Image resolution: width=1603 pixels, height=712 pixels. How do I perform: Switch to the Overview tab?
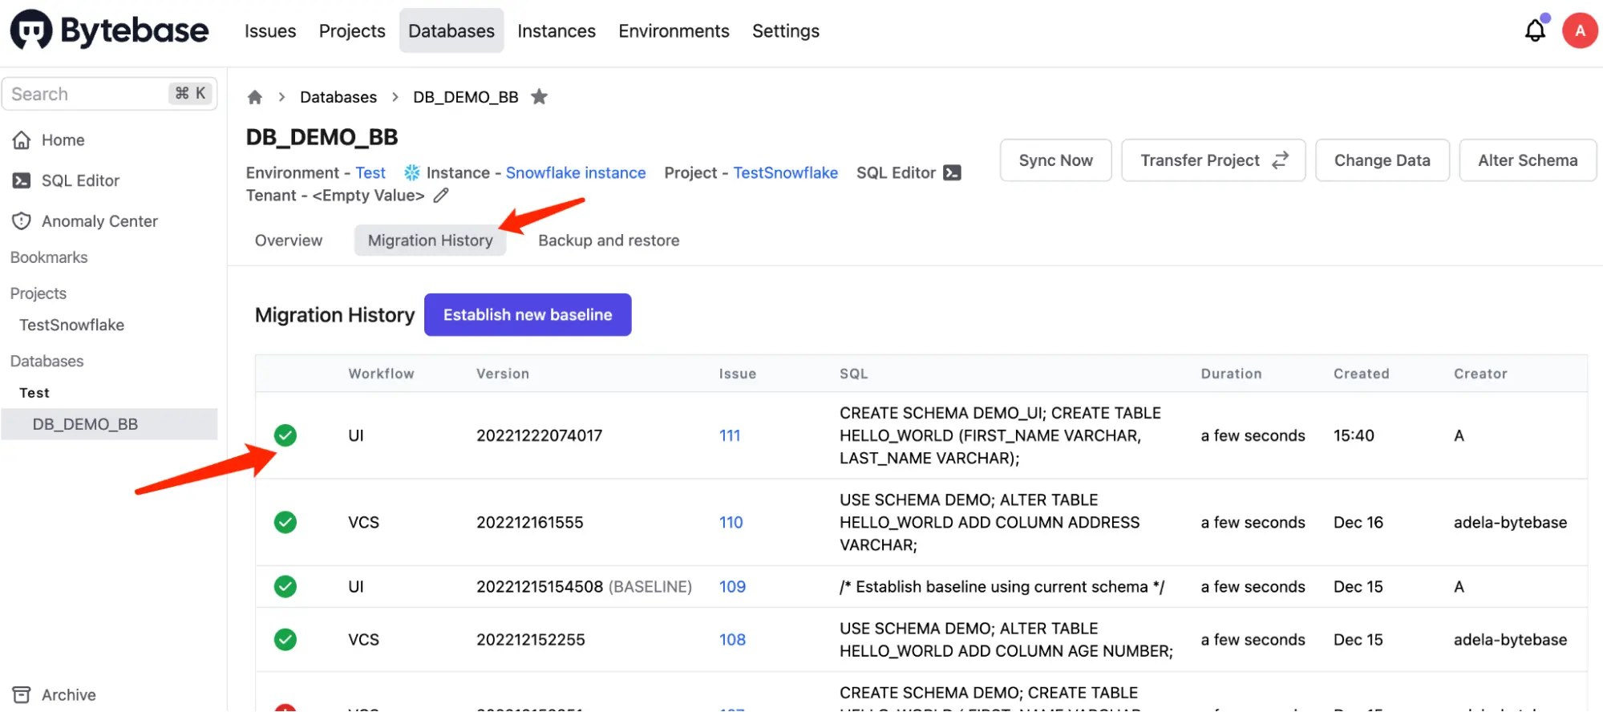coord(289,240)
